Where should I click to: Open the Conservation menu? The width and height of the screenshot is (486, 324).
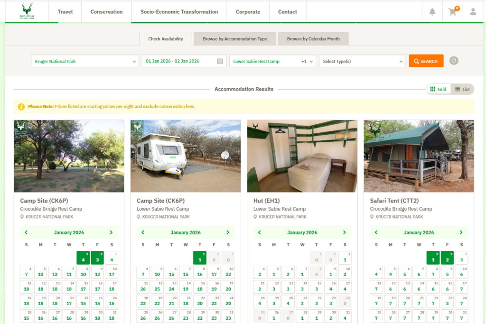(x=106, y=12)
